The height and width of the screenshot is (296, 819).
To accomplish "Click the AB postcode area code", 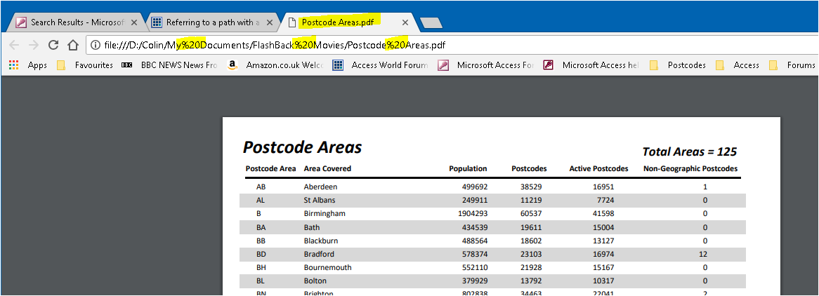I will 261,187.
